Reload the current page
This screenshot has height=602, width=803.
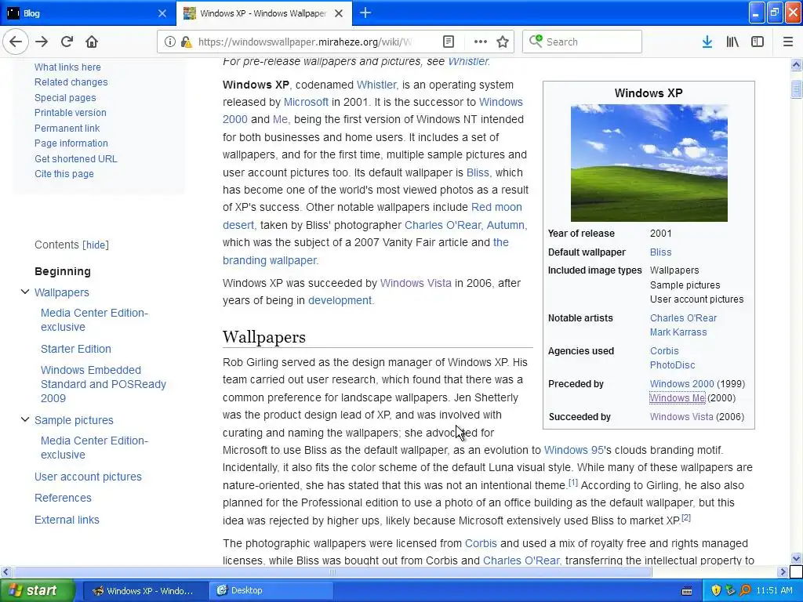pos(67,42)
